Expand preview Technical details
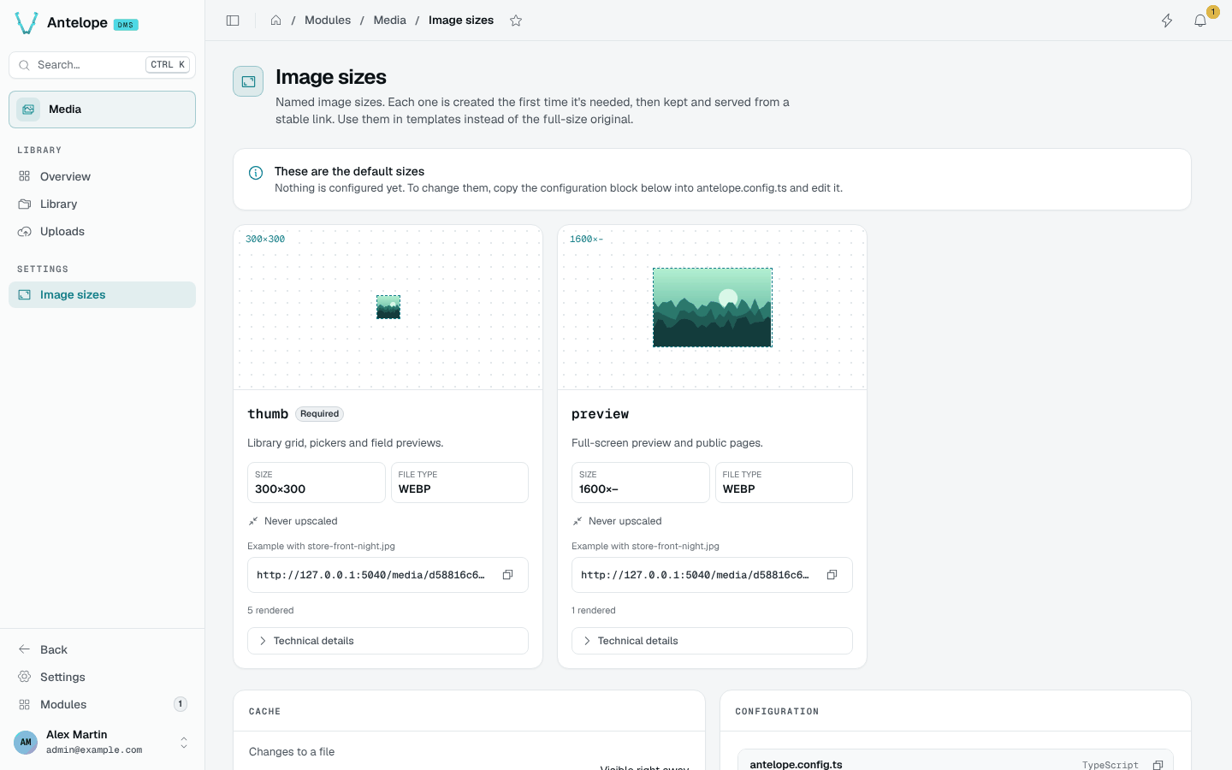The width and height of the screenshot is (1232, 770). pyautogui.click(x=712, y=641)
